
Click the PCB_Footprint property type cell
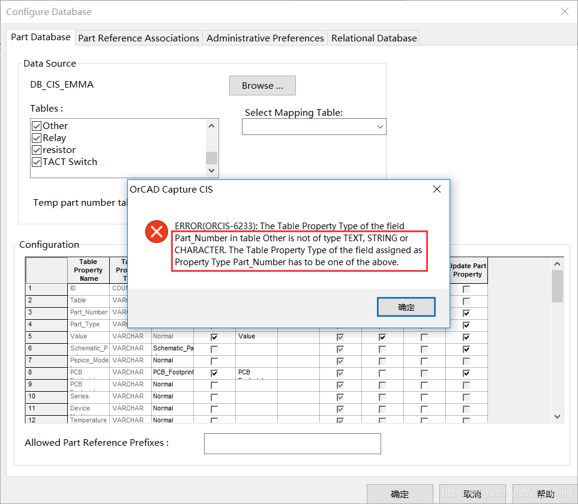173,373
